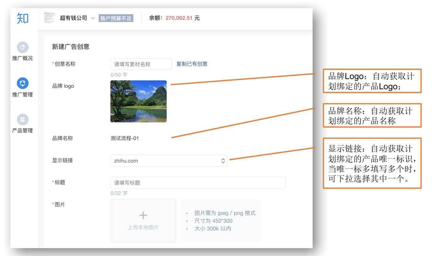
Task: Select the 推广管理 sidebar icon
Action: point(22,83)
